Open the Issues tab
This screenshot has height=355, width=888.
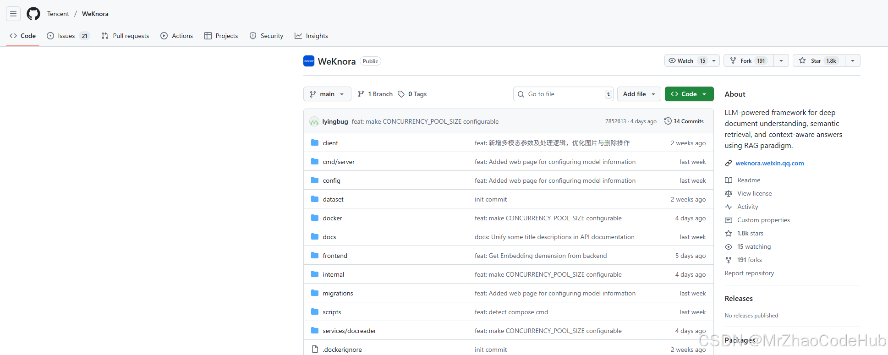coord(68,36)
